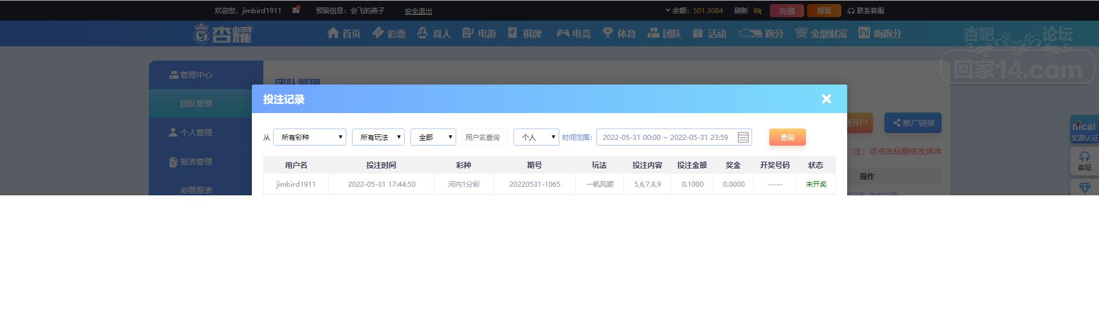Sort by 玩法 column header

click(599, 165)
